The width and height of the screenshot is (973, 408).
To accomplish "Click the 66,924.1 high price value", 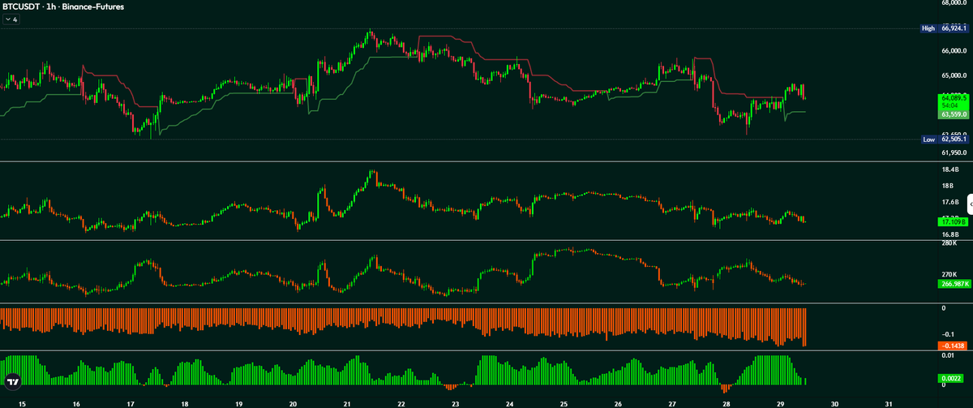I will point(954,28).
